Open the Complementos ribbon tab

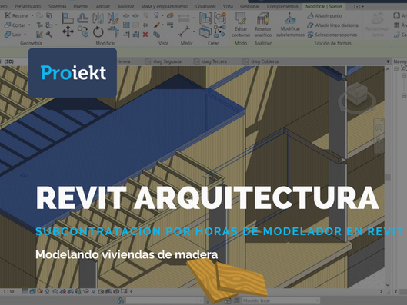282,6
